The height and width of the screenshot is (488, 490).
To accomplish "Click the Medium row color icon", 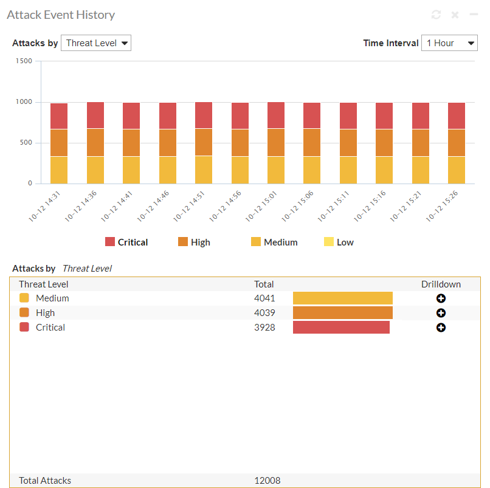I will click(24, 298).
